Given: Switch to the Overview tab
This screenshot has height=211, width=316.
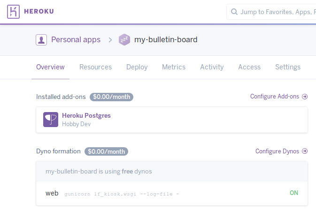Looking at the screenshot, I should [50, 67].
